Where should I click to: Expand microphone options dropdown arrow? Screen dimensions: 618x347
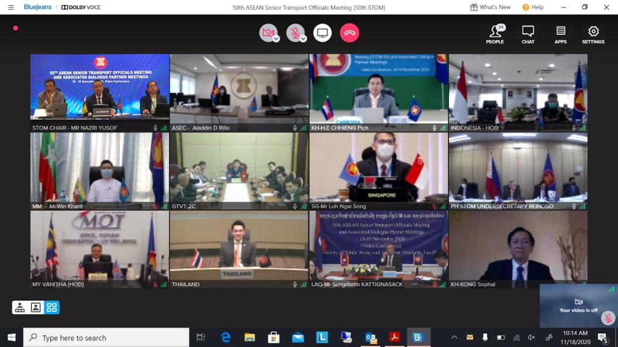[x=304, y=39]
